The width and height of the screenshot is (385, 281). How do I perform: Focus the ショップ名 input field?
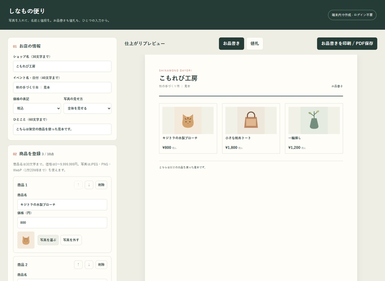62,66
